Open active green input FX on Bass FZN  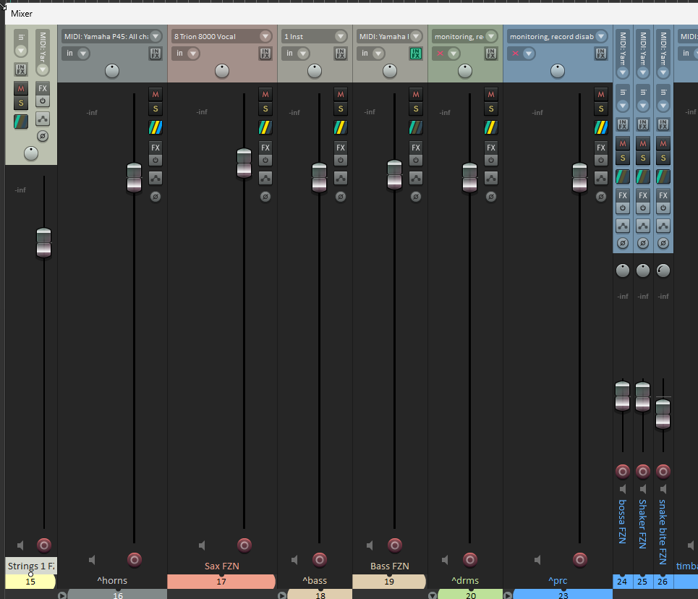coord(416,54)
